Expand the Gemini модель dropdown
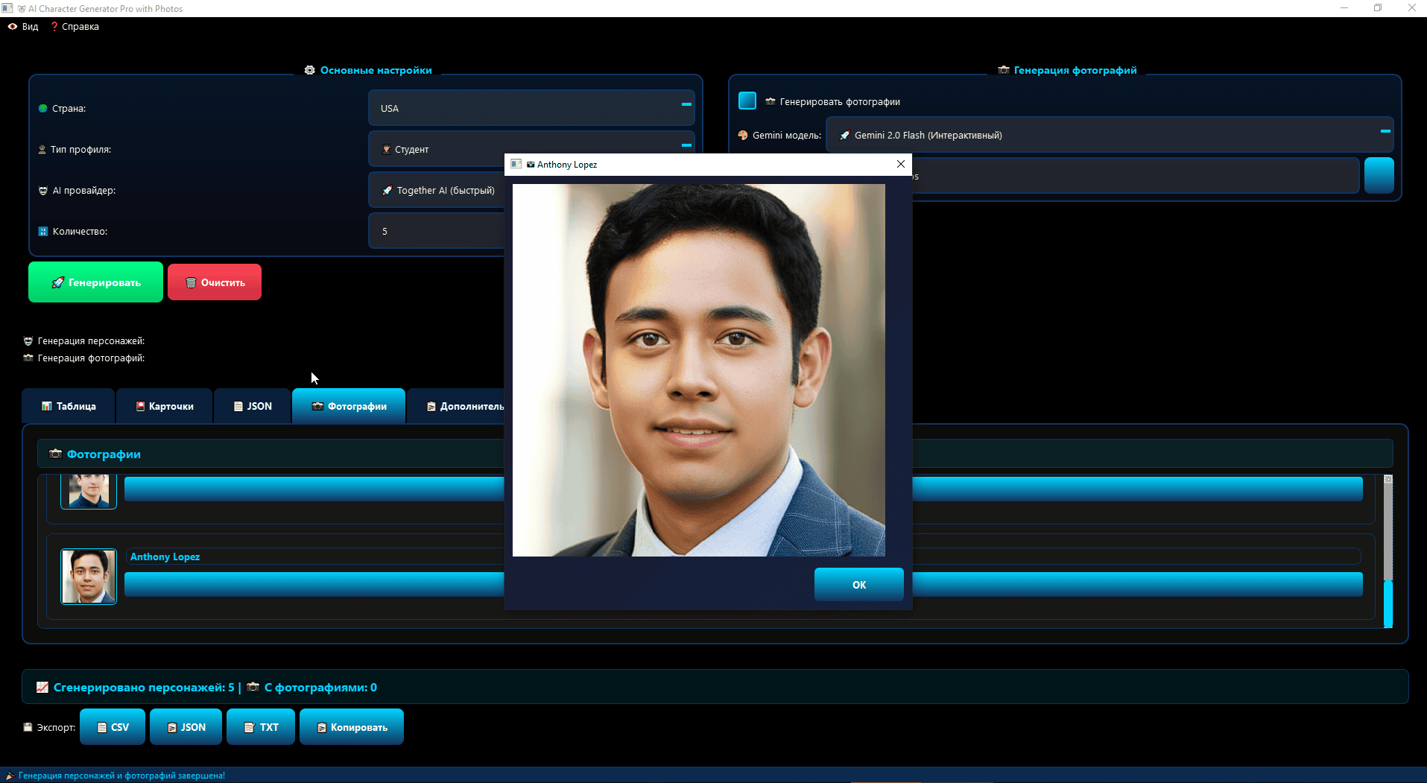 coord(1110,135)
